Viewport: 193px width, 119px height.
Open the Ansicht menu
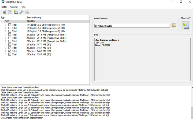(x=14, y=7)
